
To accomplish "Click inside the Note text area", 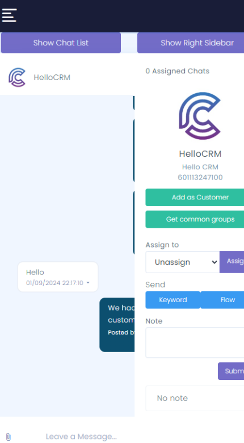I will coord(195,342).
